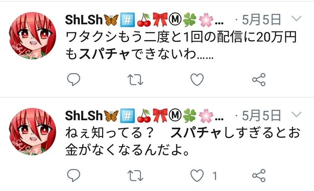This screenshot has width=314, height=191.
Task: Open ShLSh avatar in second tweet
Action: point(33,131)
